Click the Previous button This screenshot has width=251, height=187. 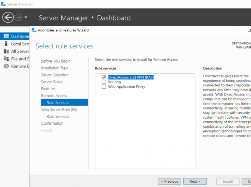(x=169, y=181)
